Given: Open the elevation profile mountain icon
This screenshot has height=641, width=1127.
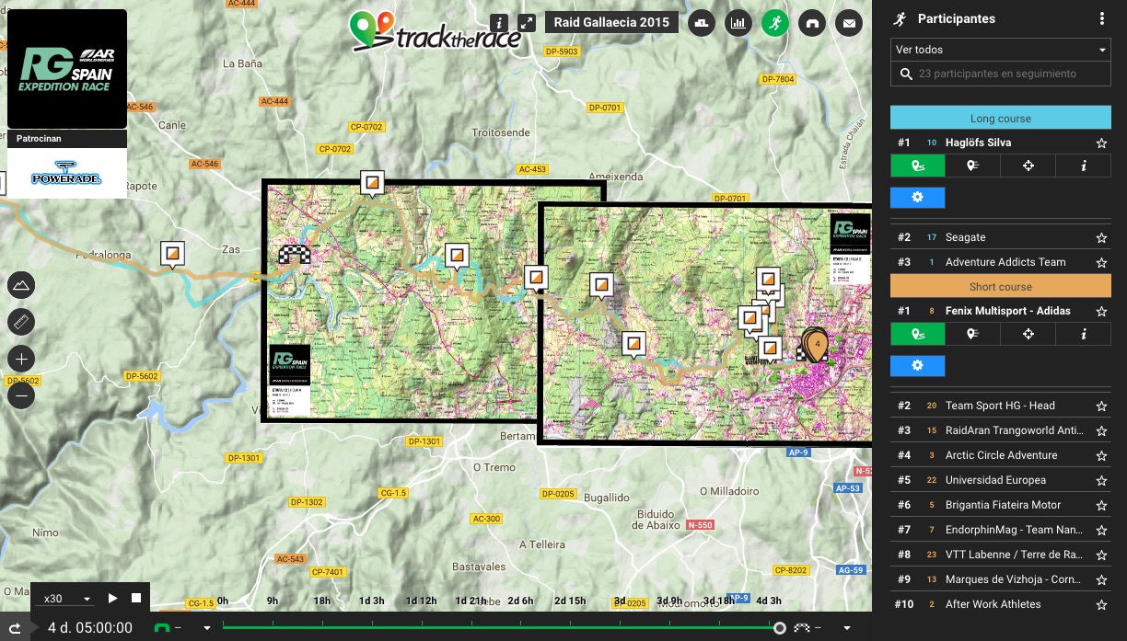Looking at the screenshot, I should [x=21, y=285].
